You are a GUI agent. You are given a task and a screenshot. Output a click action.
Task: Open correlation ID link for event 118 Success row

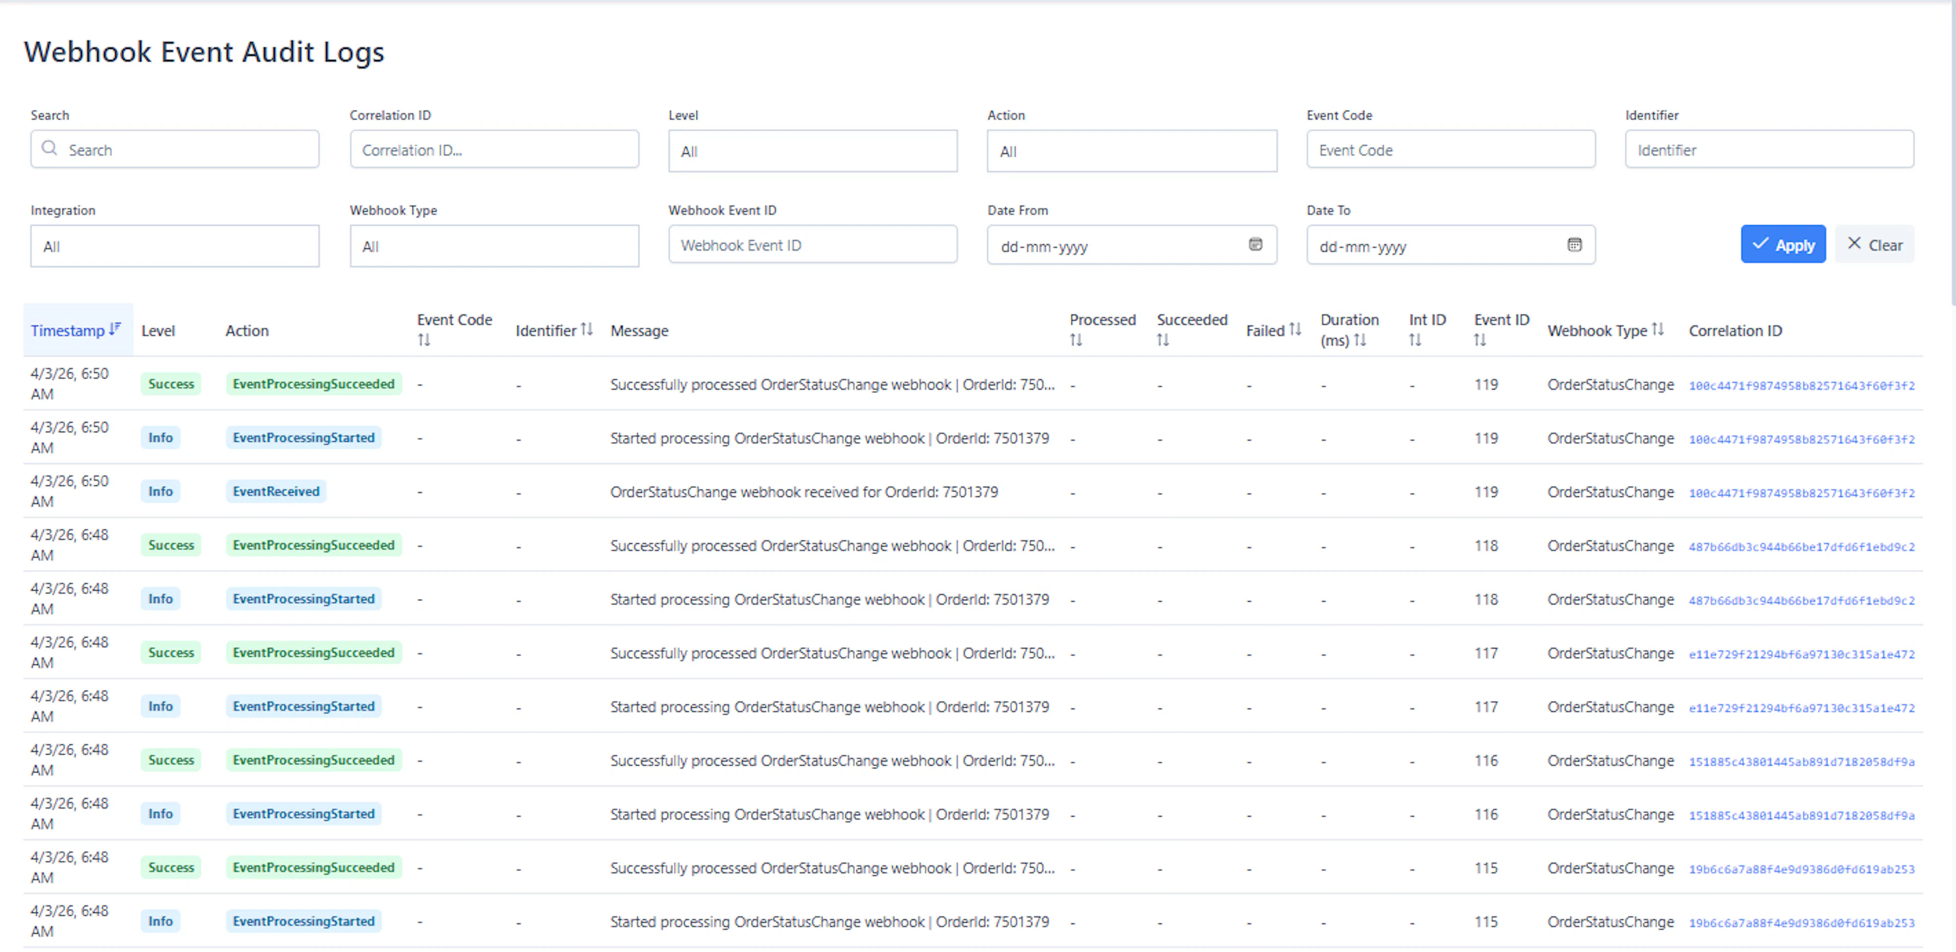click(1801, 547)
